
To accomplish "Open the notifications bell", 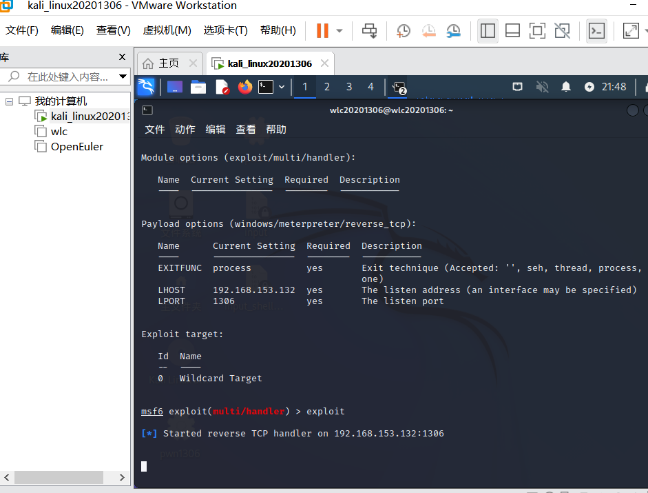I will tap(566, 87).
